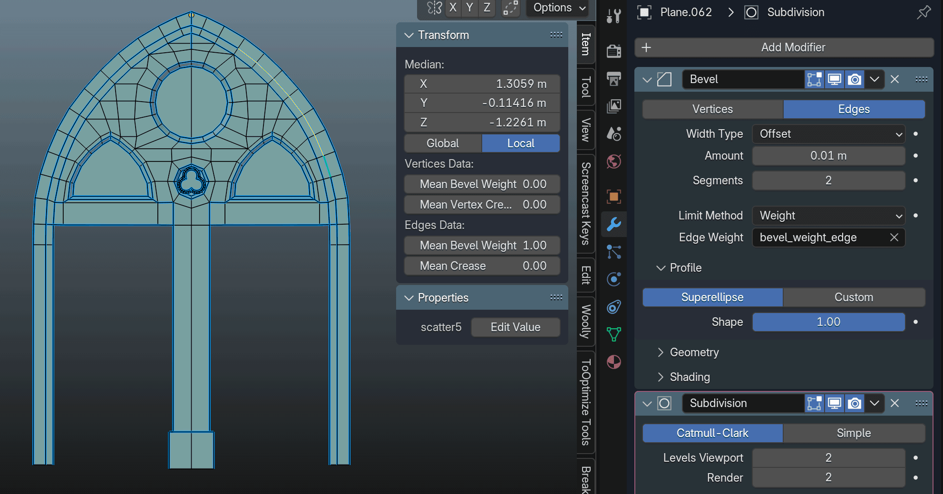Grab the Subdivision modifier drag handle
This screenshot has width=943, height=494.
[921, 403]
